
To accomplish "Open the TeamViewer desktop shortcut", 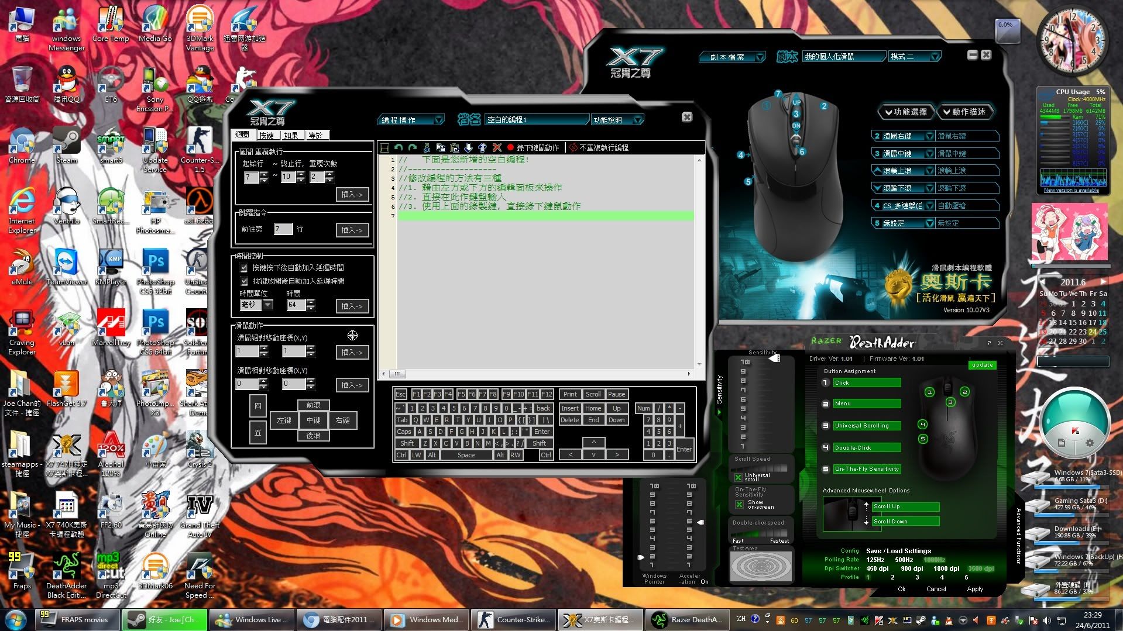I will [x=67, y=267].
